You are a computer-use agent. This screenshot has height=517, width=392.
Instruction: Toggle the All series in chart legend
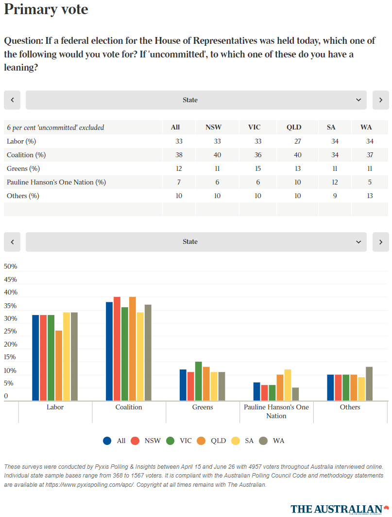[115, 441]
